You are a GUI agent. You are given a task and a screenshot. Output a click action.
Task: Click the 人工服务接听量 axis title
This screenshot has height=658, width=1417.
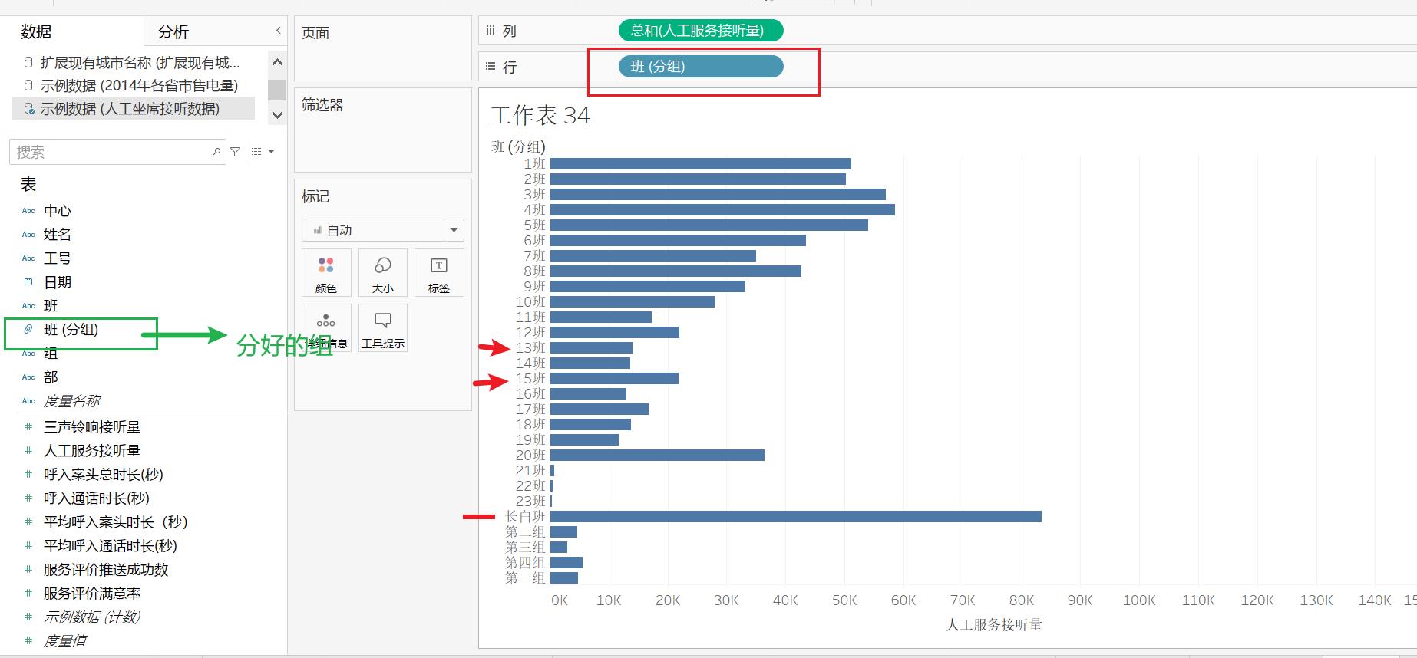click(x=994, y=624)
